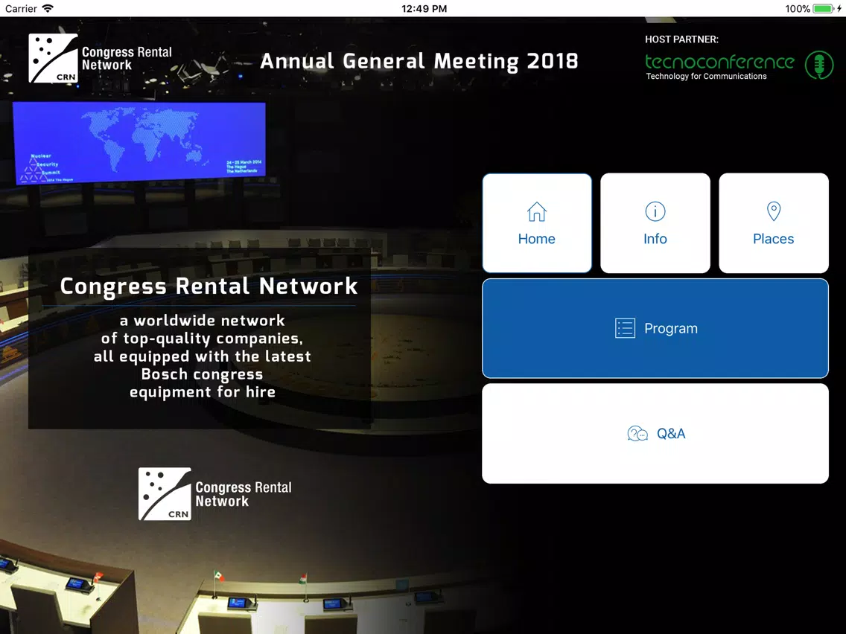The image size is (846, 634).
Task: Click the battery indicator in status bar
Action: [824, 9]
